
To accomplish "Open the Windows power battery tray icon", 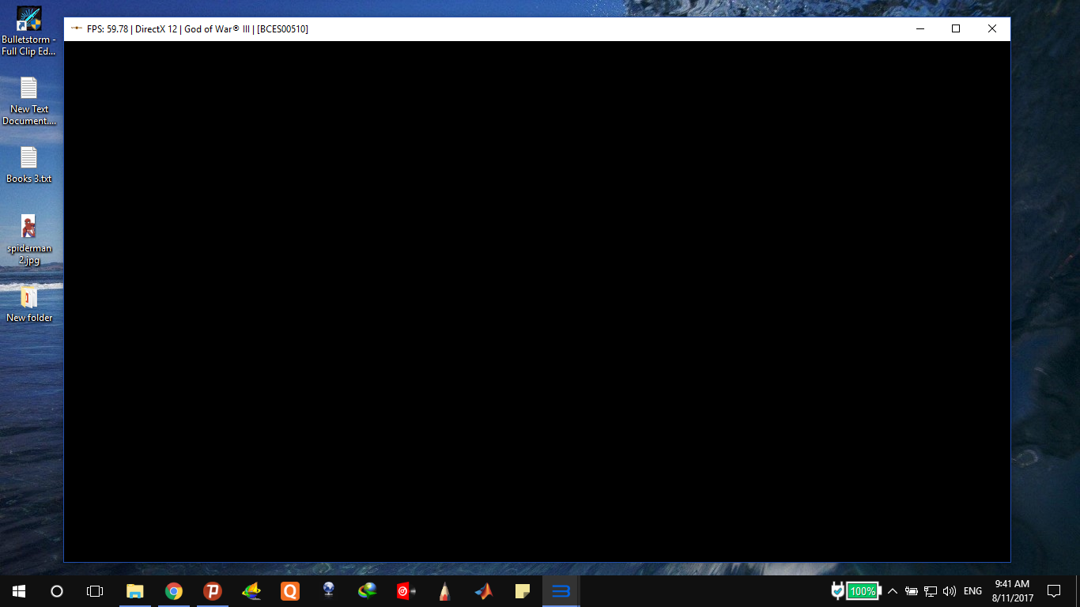I will [x=912, y=591].
